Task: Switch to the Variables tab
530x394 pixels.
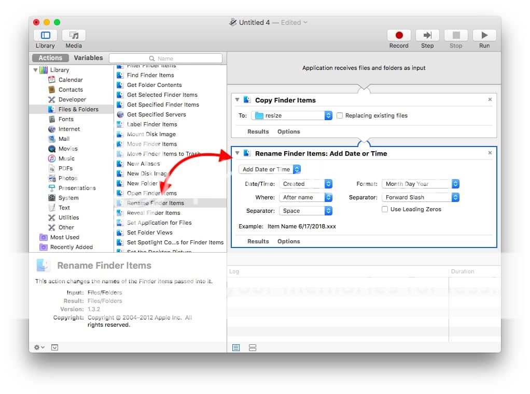Action: (88, 57)
